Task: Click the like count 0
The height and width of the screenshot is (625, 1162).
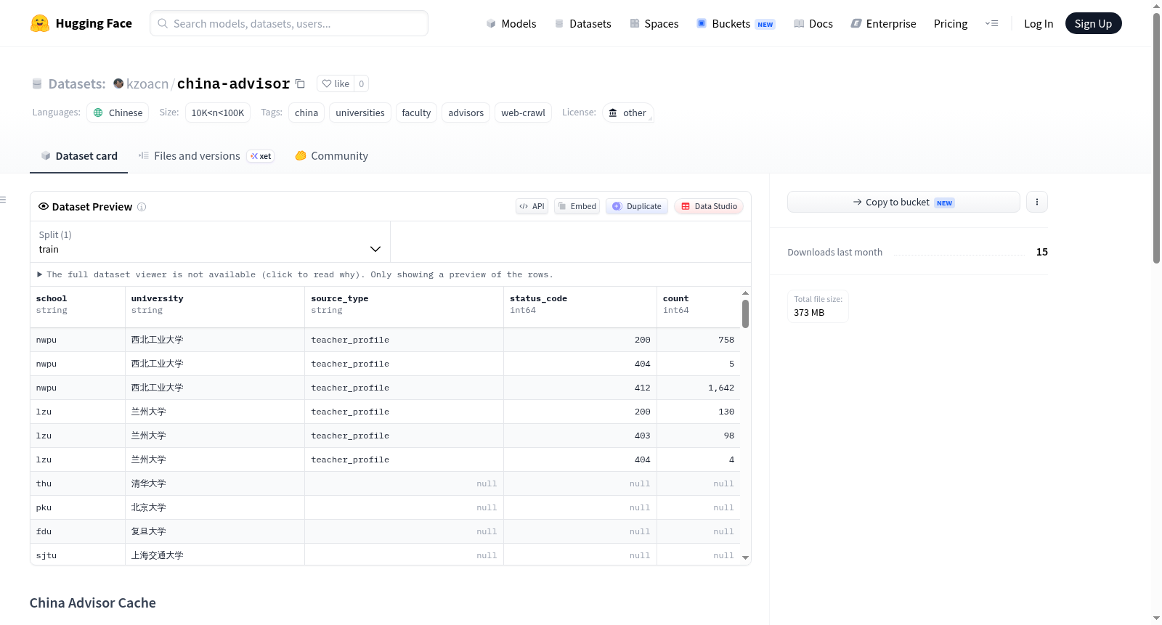Action: [362, 83]
